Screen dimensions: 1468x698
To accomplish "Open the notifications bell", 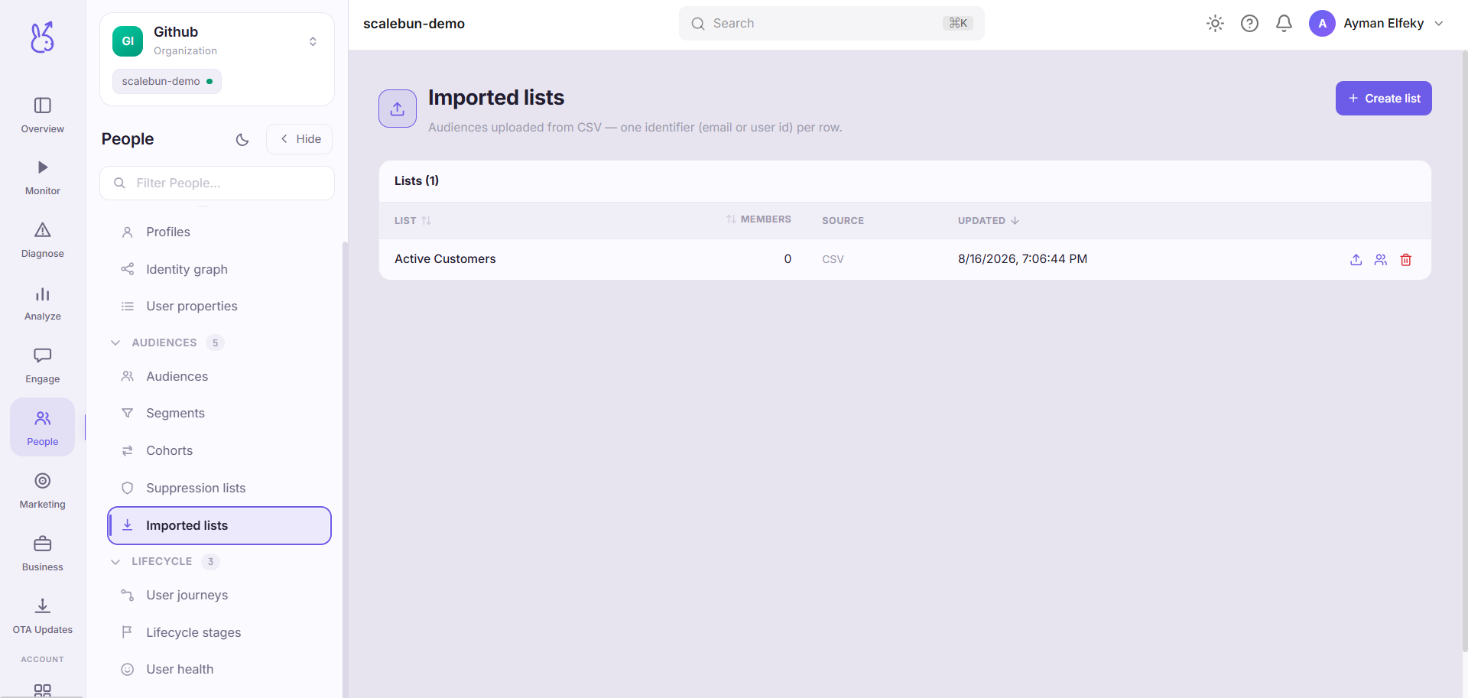I will 1284,24.
